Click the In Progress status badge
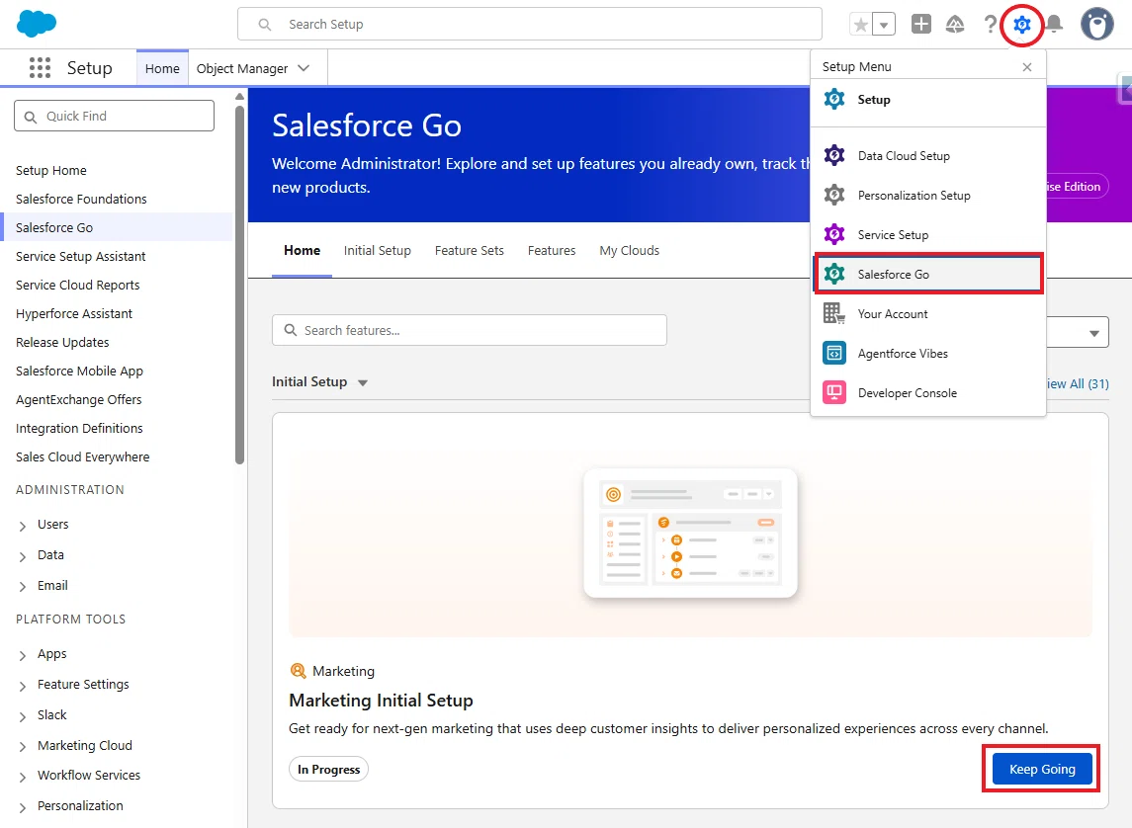The height and width of the screenshot is (828, 1132). [x=328, y=769]
